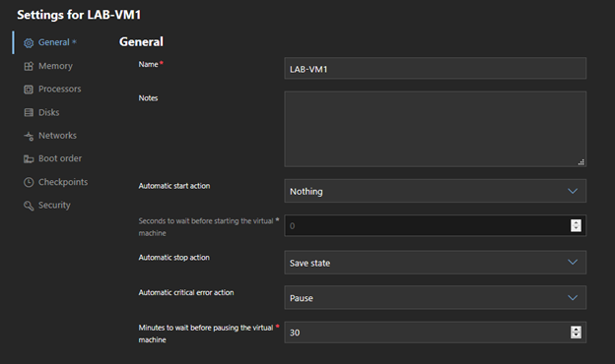Click the Checkpoints clock icon

tap(29, 182)
